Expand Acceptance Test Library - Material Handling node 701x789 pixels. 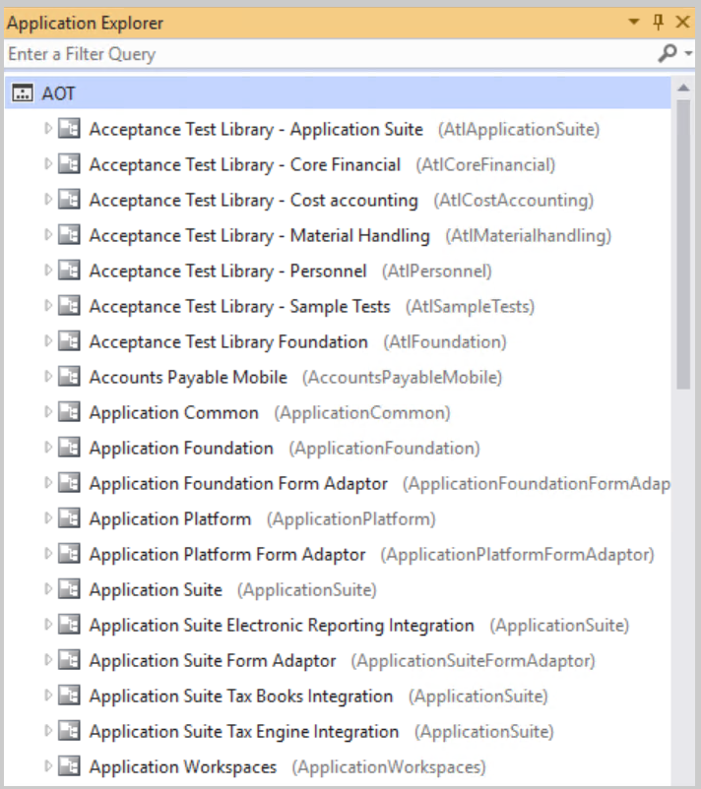coord(48,235)
